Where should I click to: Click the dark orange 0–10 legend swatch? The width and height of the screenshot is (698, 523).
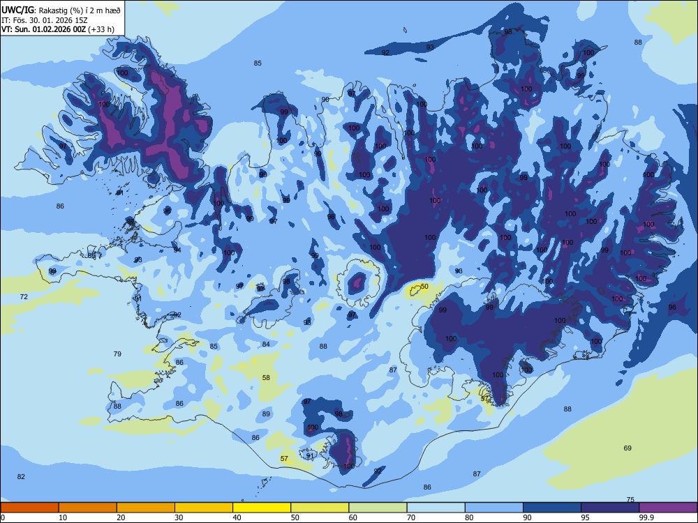[29, 508]
